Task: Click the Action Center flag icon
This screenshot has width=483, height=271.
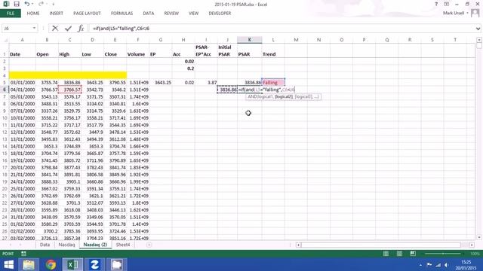Action: [x=429, y=265]
